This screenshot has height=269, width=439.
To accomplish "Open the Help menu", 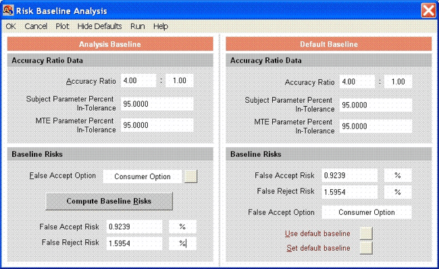I will coord(161,26).
